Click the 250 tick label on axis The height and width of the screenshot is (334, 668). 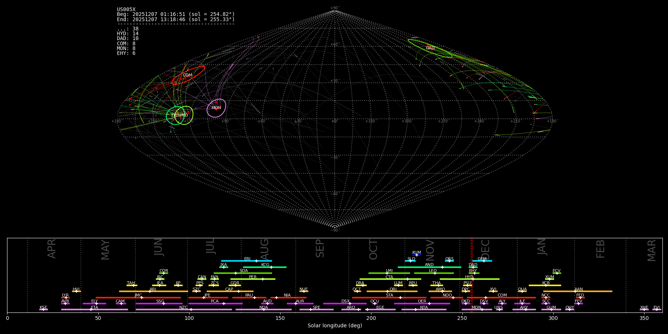(462, 318)
